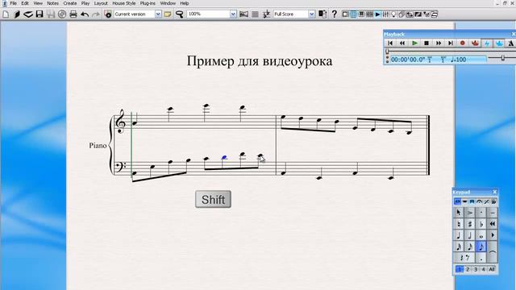Screen dimensions: 516x290
Task: Click the transposing score icon
Action: (x=266, y=14)
